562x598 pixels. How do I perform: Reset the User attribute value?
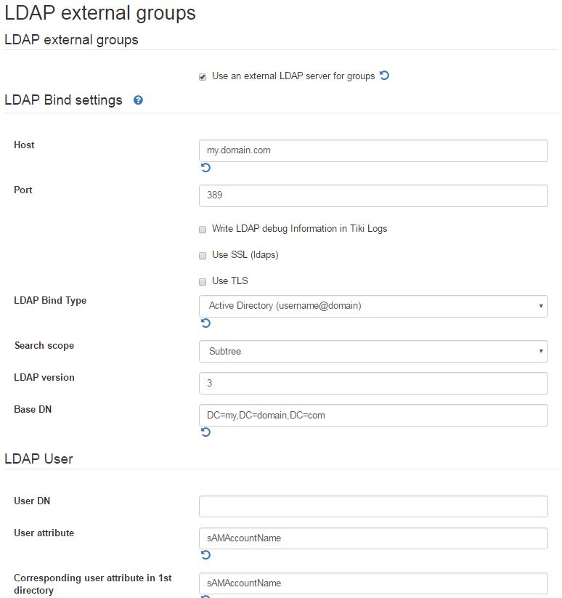pyautogui.click(x=205, y=555)
